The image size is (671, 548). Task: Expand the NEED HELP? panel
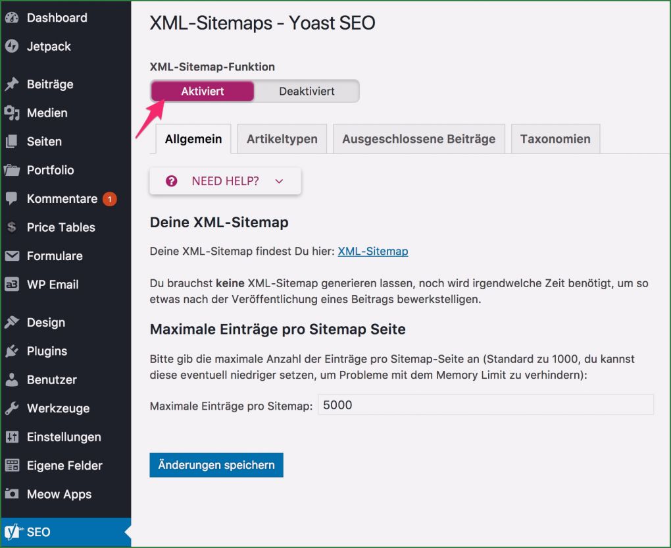tap(225, 181)
